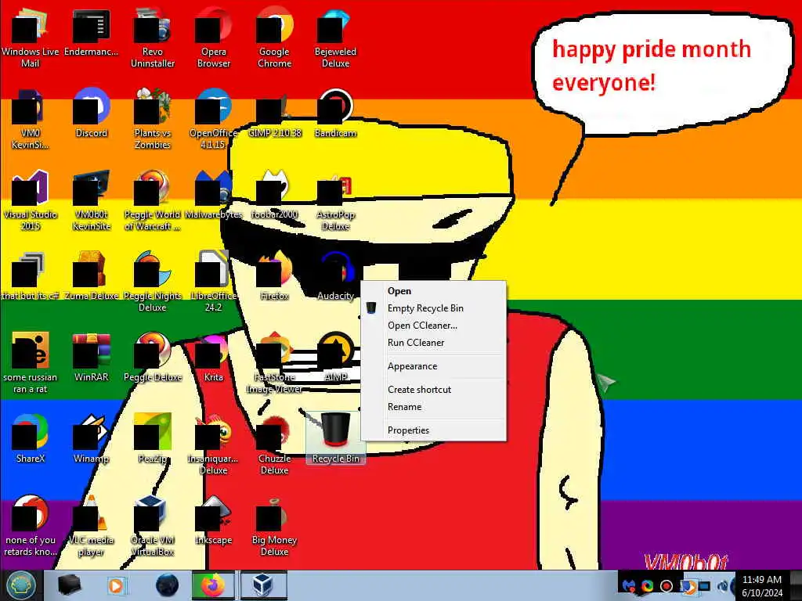Click the VM0b0t KevinSite desktop icon
The image size is (802, 601).
pos(91,200)
